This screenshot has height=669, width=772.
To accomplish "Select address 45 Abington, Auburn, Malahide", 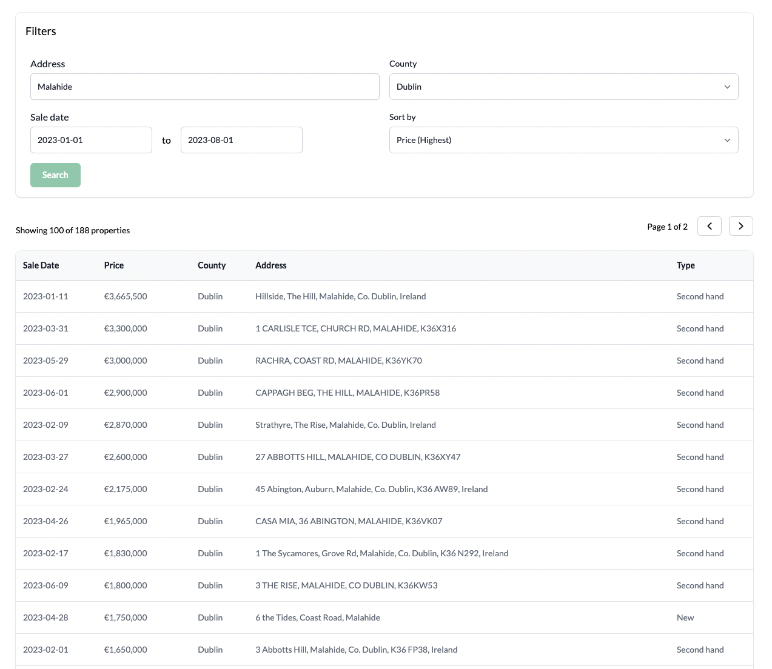I will 372,489.
